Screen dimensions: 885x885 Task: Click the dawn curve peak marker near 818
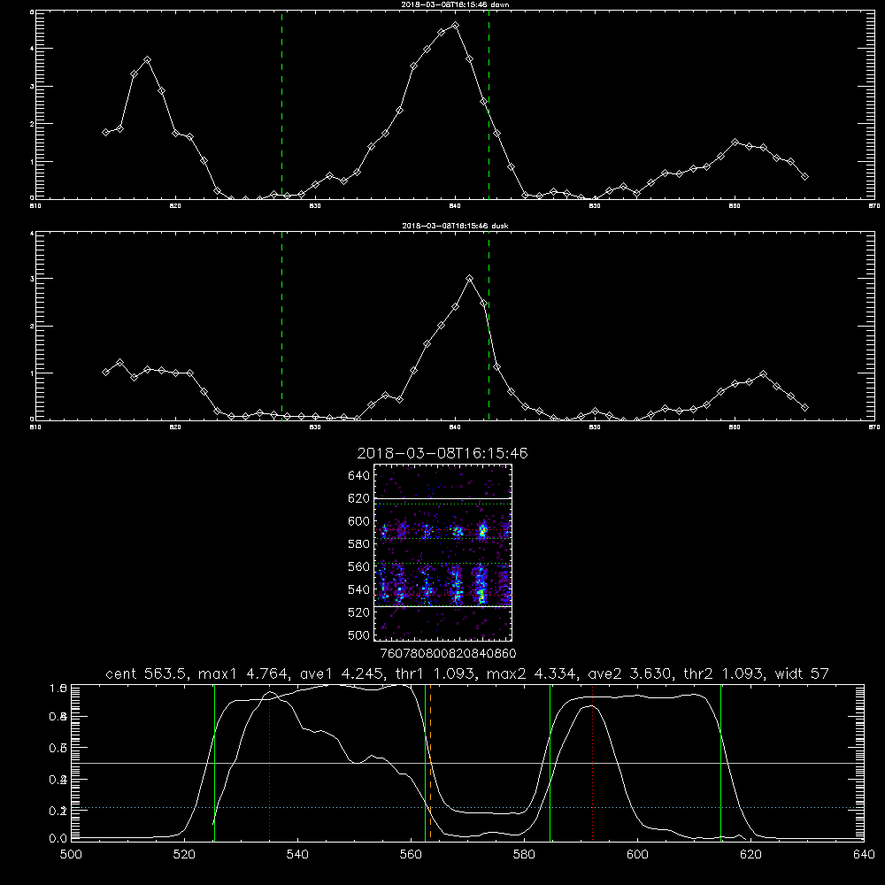point(147,59)
